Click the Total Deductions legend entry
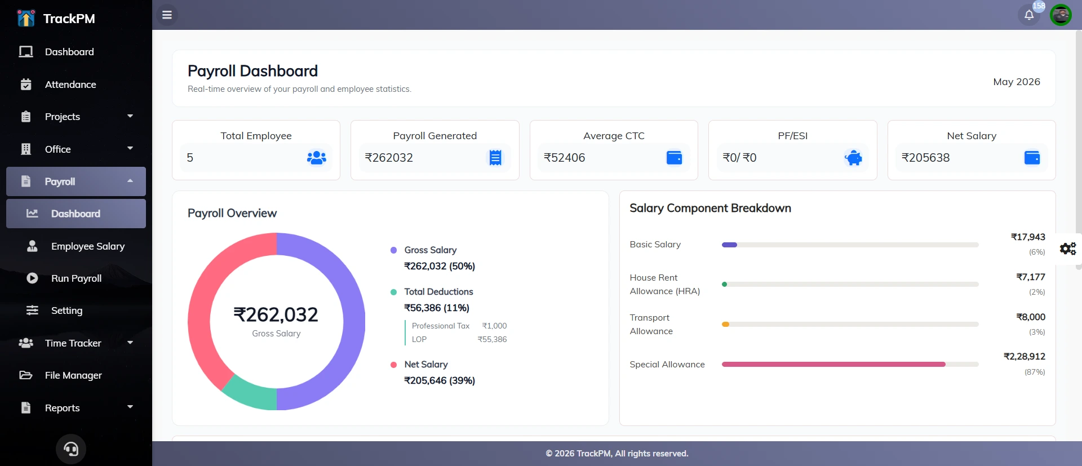 (432, 292)
